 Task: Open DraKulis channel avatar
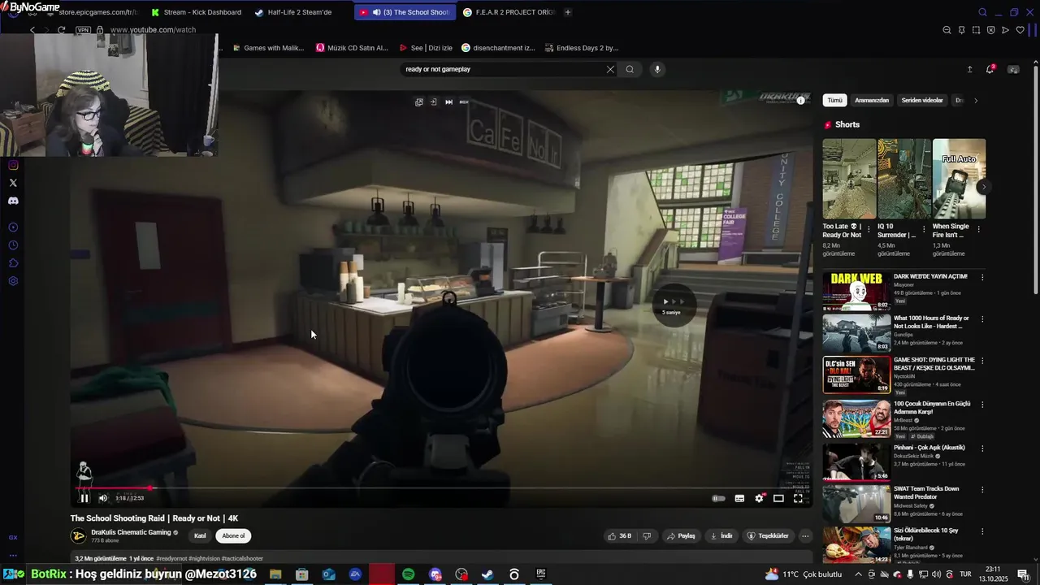pyautogui.click(x=78, y=536)
